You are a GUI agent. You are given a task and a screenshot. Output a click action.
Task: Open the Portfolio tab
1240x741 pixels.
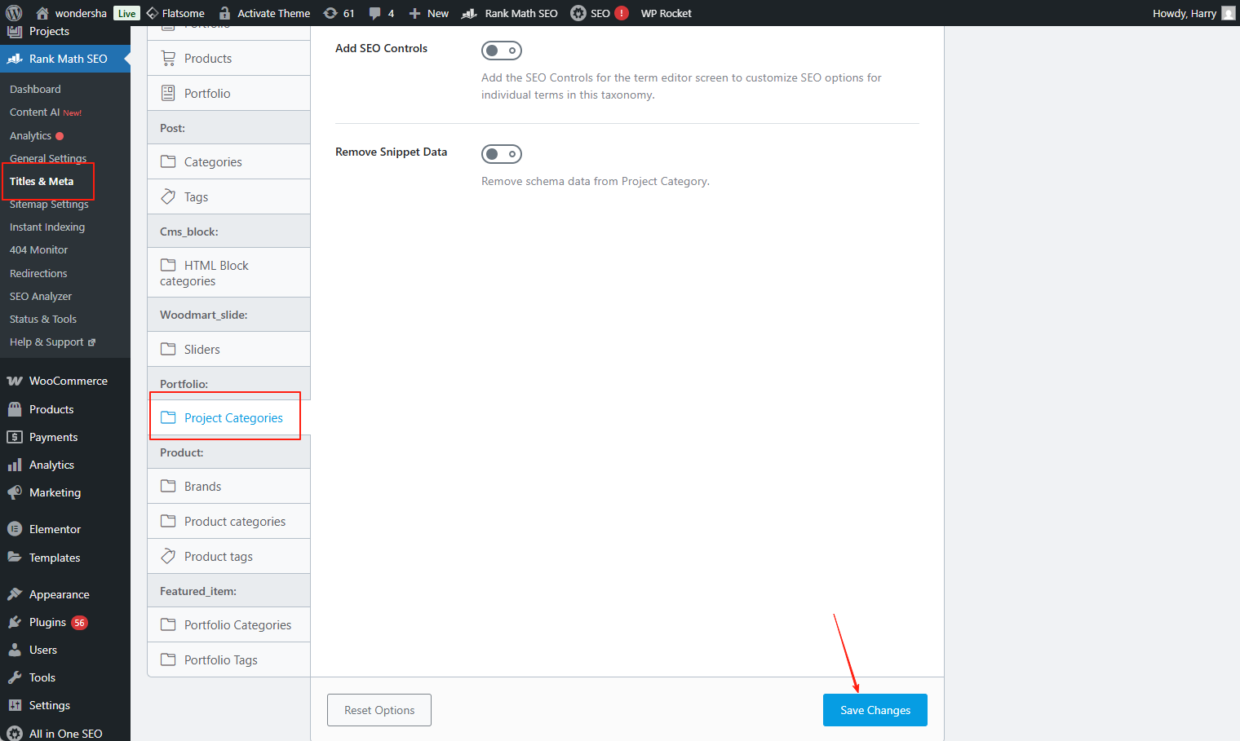coord(228,94)
